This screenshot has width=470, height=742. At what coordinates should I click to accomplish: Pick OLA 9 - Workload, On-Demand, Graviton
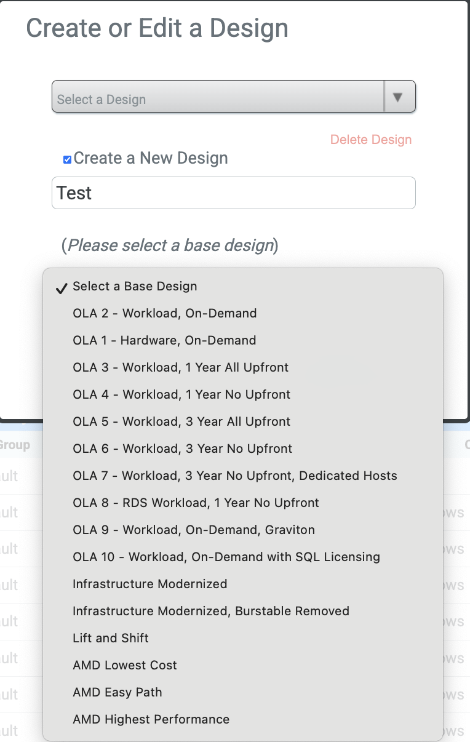[x=193, y=530]
